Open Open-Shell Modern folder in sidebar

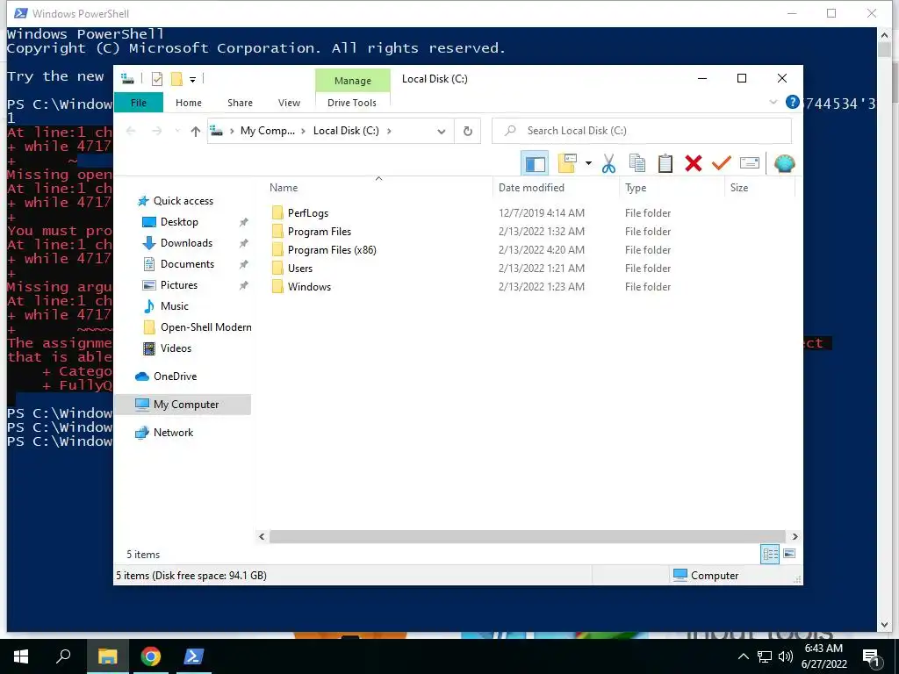click(x=205, y=327)
